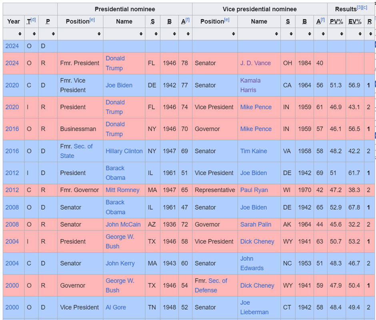
Task: Open Sarah Palin link
Action: coord(256,224)
